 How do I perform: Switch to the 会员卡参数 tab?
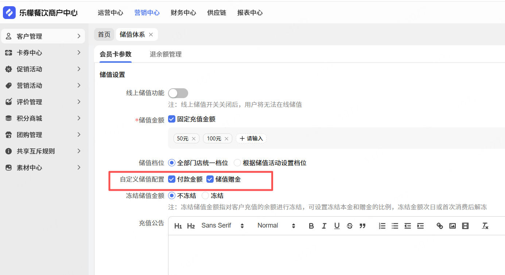(116, 54)
